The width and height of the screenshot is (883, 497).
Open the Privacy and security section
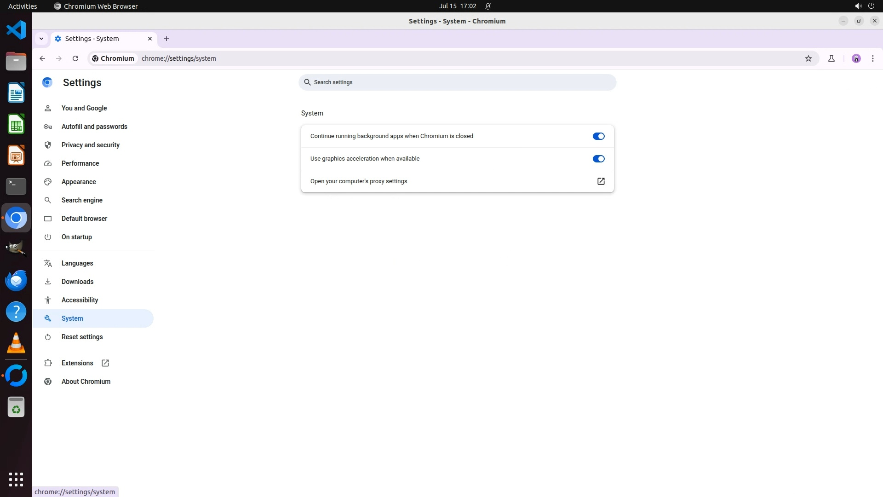(x=90, y=145)
